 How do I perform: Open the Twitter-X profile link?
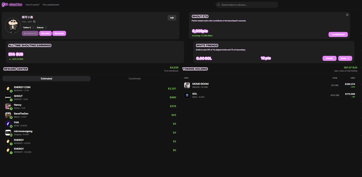click(29, 27)
